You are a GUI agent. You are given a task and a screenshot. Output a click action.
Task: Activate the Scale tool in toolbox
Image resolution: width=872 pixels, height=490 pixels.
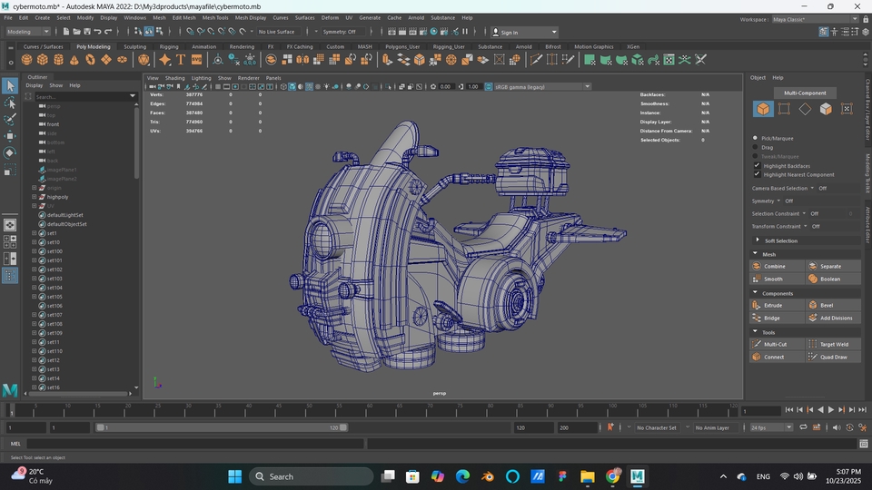10,170
